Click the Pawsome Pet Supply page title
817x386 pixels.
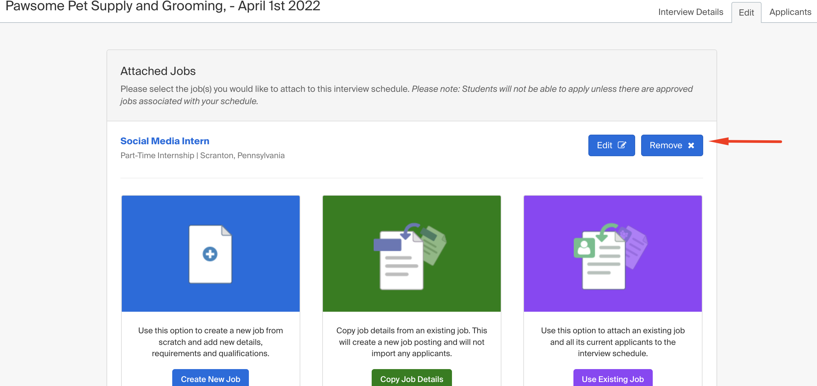(x=163, y=6)
